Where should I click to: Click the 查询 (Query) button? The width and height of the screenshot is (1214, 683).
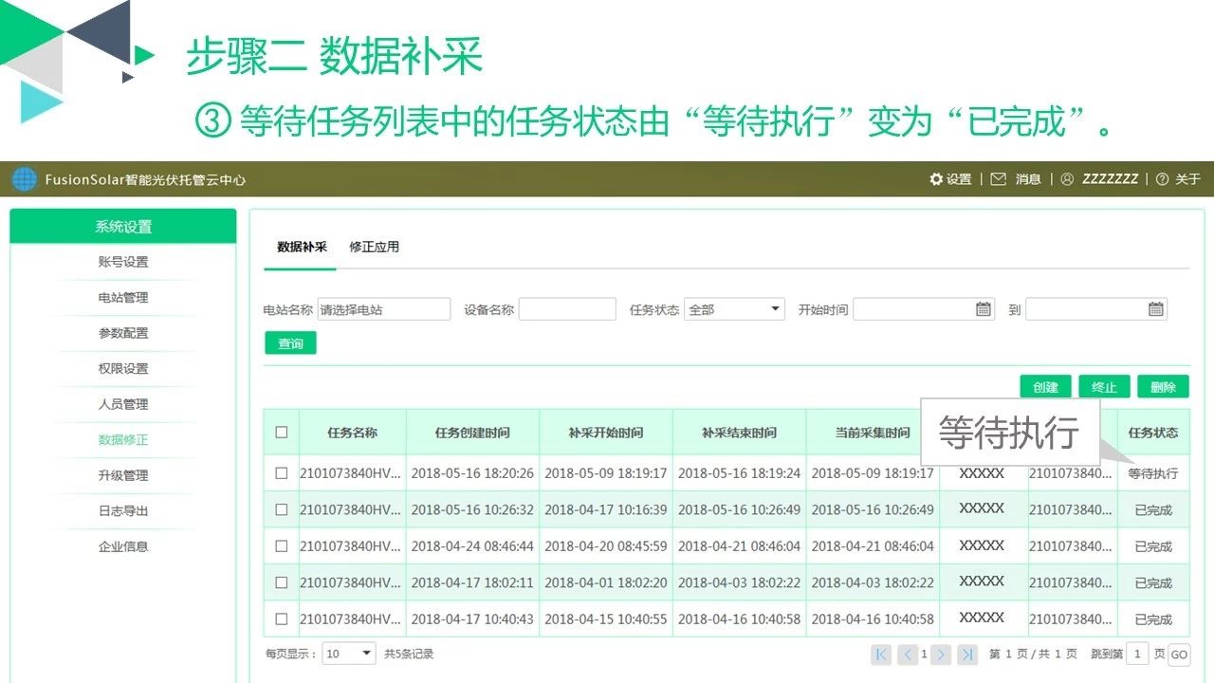(290, 343)
